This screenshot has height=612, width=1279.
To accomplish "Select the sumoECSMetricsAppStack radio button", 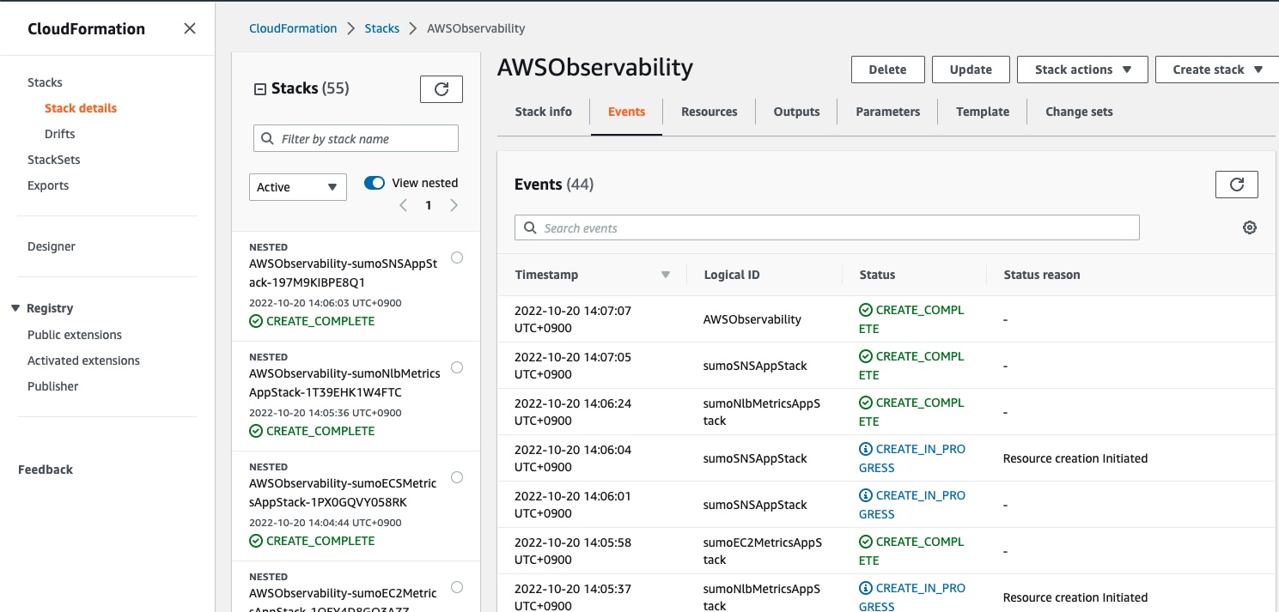I will tap(456, 477).
